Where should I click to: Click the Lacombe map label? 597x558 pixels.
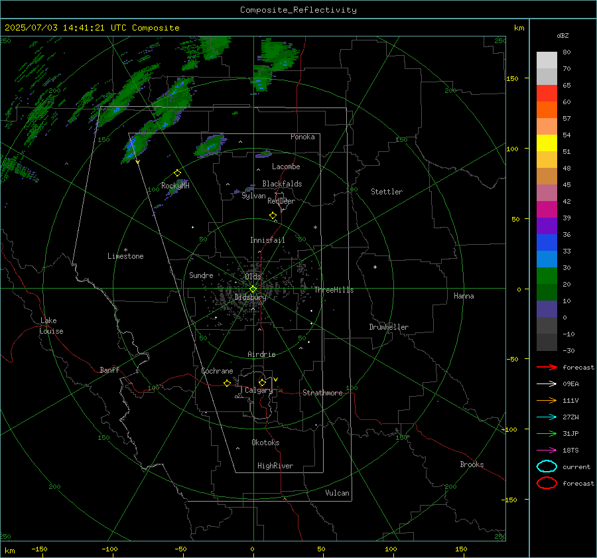286,167
